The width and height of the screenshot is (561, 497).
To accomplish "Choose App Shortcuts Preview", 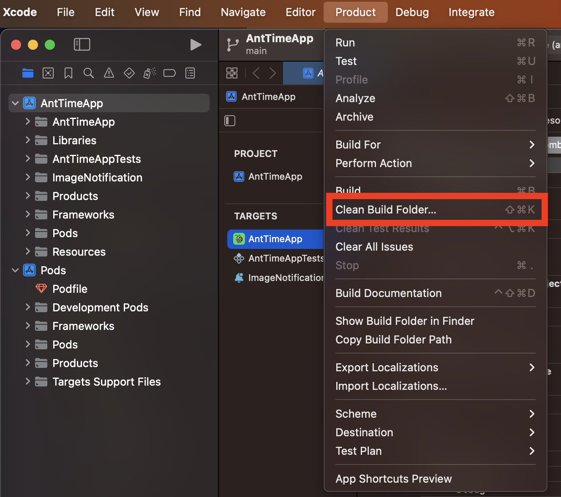I will click(435, 479).
